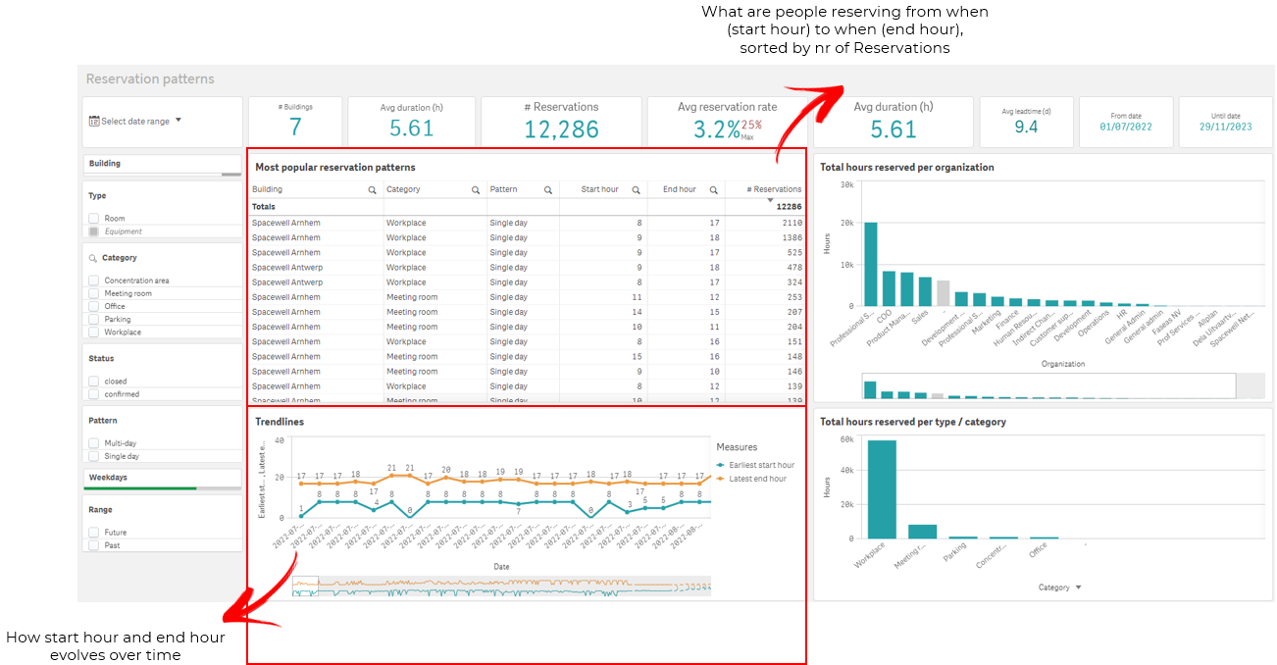Image resolution: width=1277 pixels, height=665 pixels.
Task: Toggle Latest end hour legend item
Action: [x=751, y=479]
